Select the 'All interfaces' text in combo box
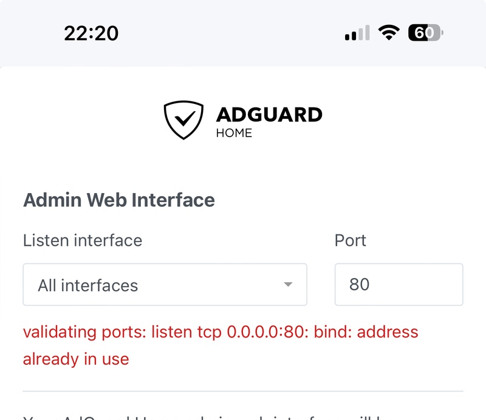The width and height of the screenshot is (486, 420). tap(87, 285)
